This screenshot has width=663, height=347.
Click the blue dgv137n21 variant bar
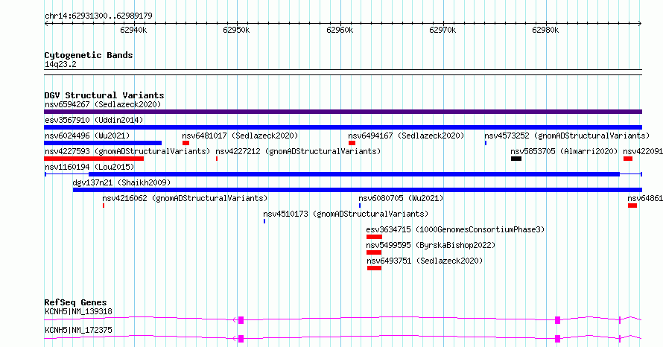coord(358,190)
